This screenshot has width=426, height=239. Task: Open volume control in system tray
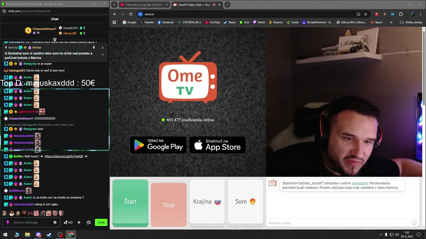click(x=397, y=235)
